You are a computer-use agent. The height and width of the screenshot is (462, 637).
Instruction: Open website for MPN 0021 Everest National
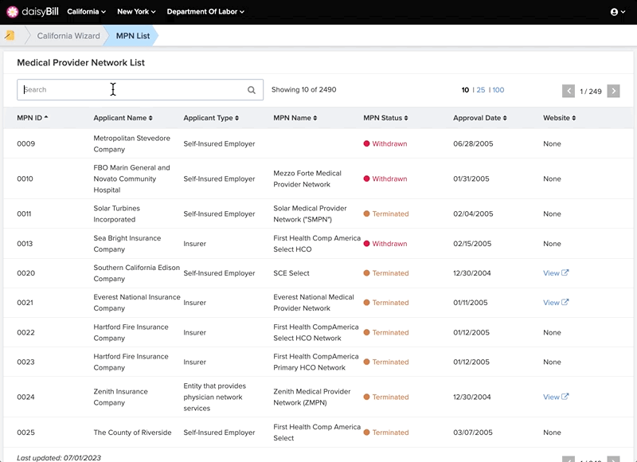click(x=556, y=303)
